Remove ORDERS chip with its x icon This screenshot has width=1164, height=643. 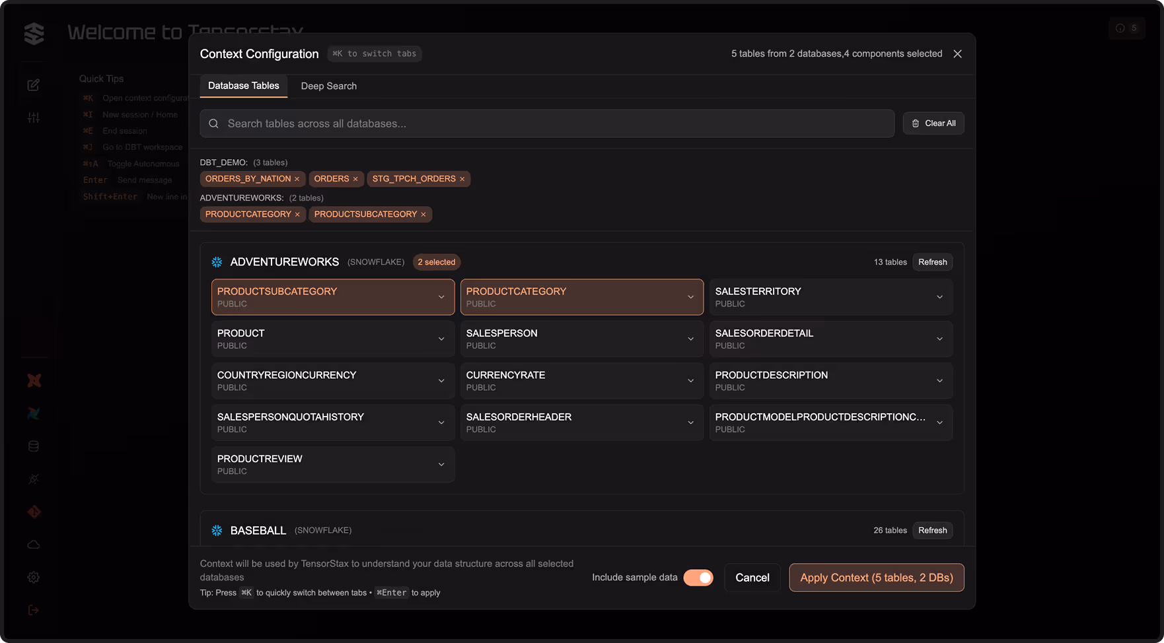point(355,179)
